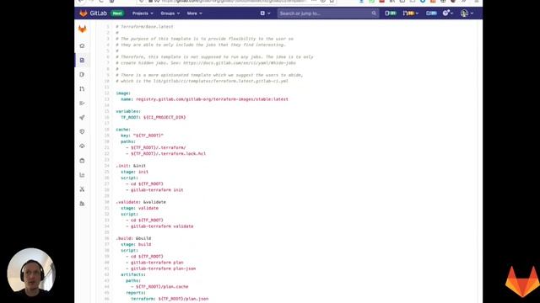This screenshot has height=303, width=540.
Task: Open Merge requests icon in sidebar
Action: tap(82, 89)
